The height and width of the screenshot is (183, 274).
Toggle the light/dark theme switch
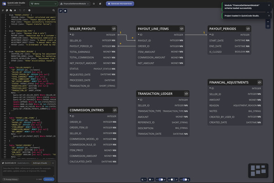click(184, 179)
